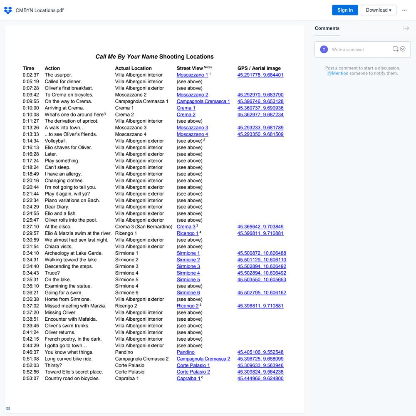Open GPS link 45.502795, 10.606162
The image size is (416, 416).
(262, 293)
